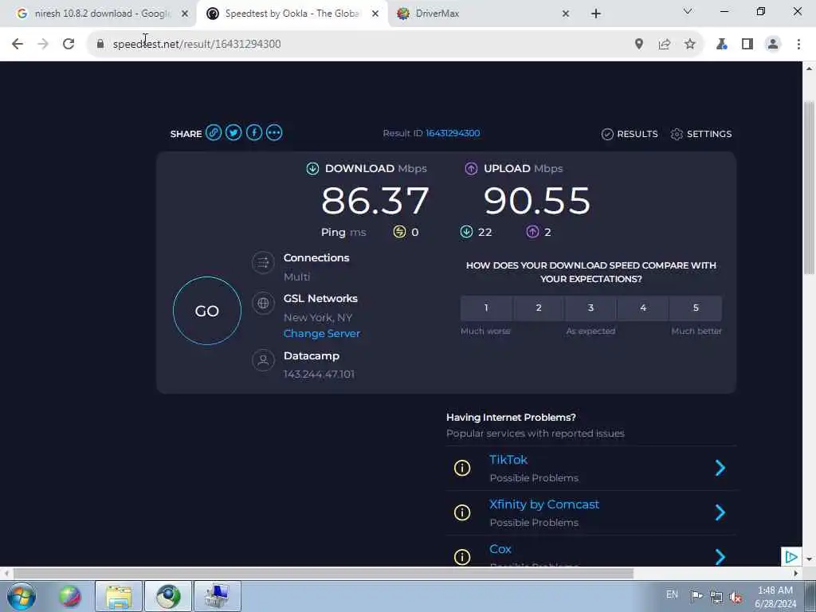This screenshot has width=816, height=612.
Task: Toggle the browser side panel
Action: coord(747,45)
